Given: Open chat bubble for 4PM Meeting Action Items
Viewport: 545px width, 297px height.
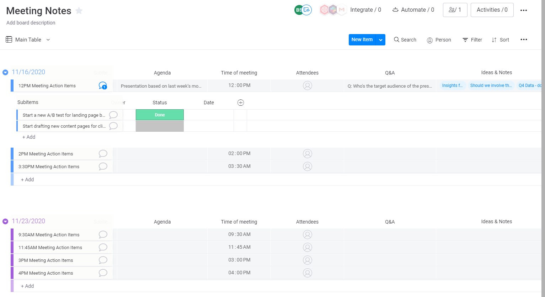Looking at the screenshot, I should 103,273.
